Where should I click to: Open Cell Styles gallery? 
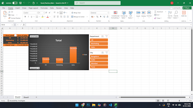pyautogui.click(x=131, y=15)
